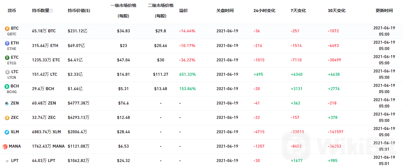
Task: Click help icon next to 持币数量
Action: point(51,11)
